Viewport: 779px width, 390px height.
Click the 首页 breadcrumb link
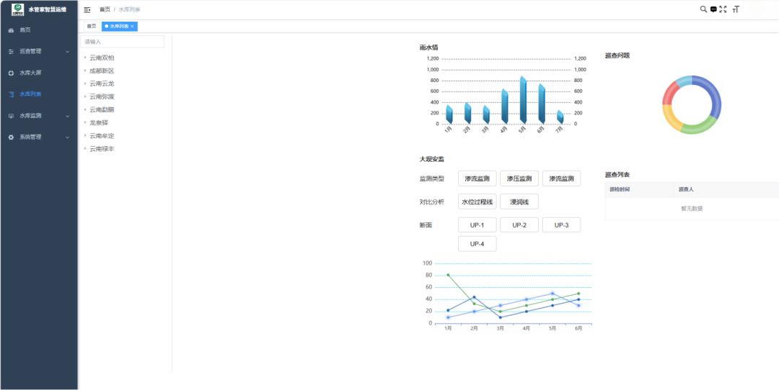[105, 9]
